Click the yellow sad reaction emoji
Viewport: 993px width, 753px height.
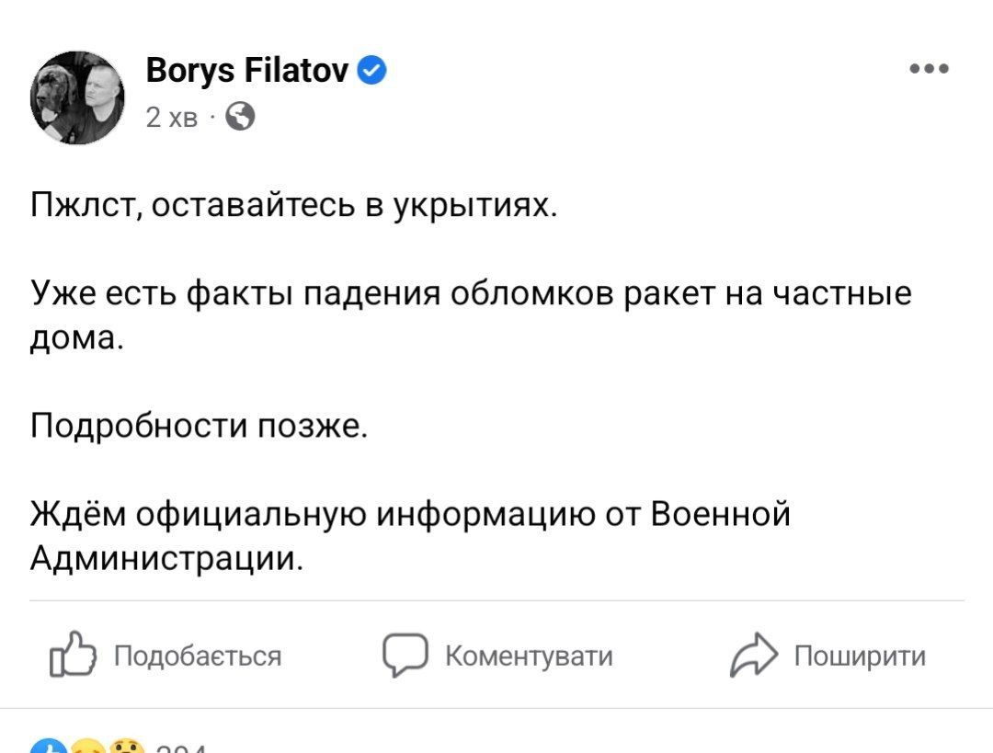click(86, 747)
